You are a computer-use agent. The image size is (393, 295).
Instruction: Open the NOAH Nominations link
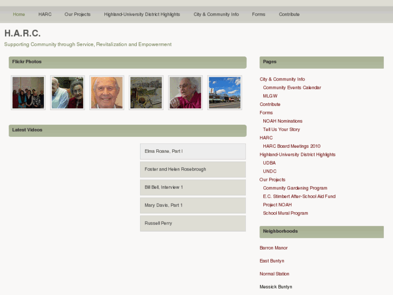(283, 121)
